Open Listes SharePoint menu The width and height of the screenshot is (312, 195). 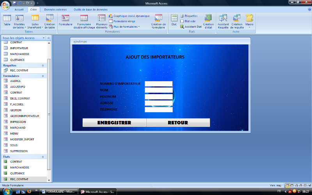click(35, 21)
